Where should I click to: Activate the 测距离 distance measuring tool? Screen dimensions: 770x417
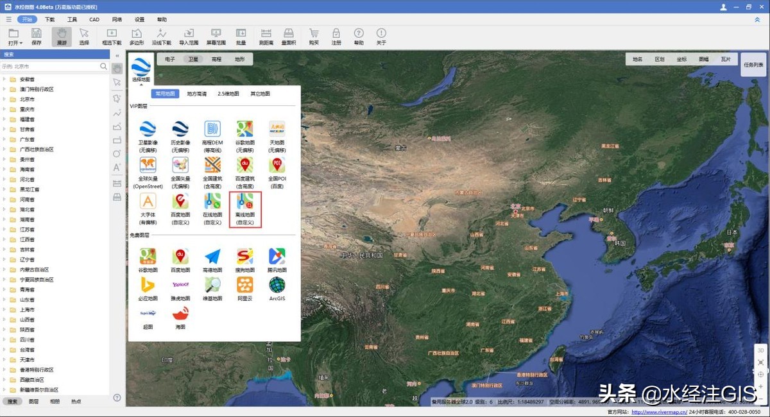point(266,37)
